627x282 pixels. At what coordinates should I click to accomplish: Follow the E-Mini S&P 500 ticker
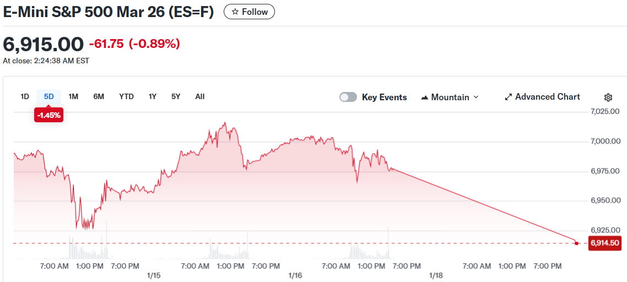point(249,12)
